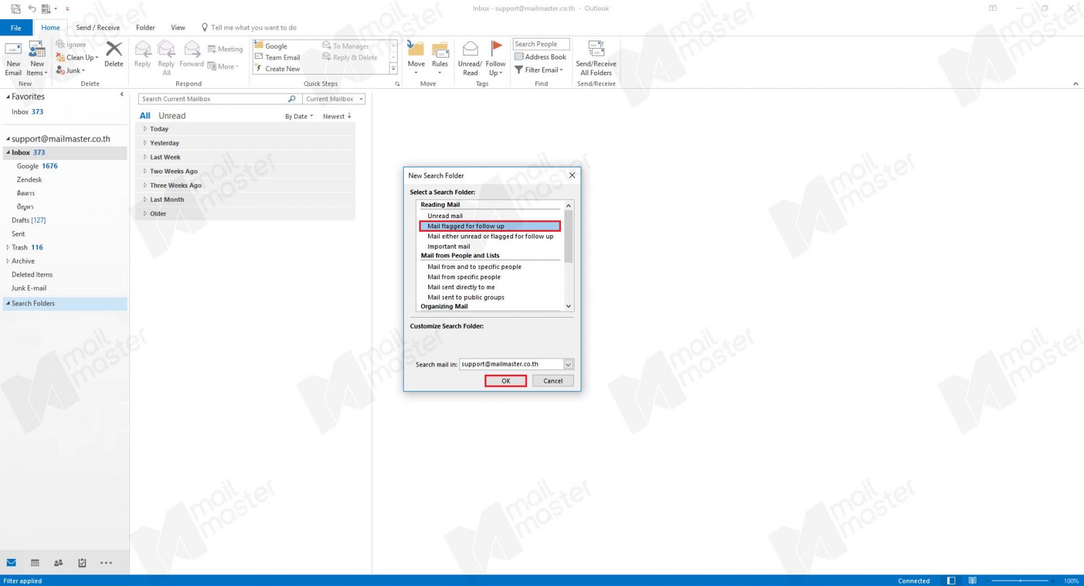Click Send/Receive All Folders
The height and width of the screenshot is (586, 1084).
point(596,58)
